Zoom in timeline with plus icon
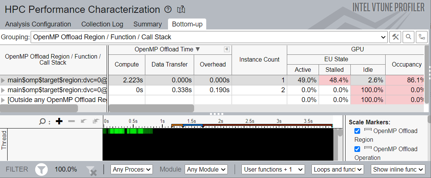Viewport: 431px width, 178px height. 59,121
